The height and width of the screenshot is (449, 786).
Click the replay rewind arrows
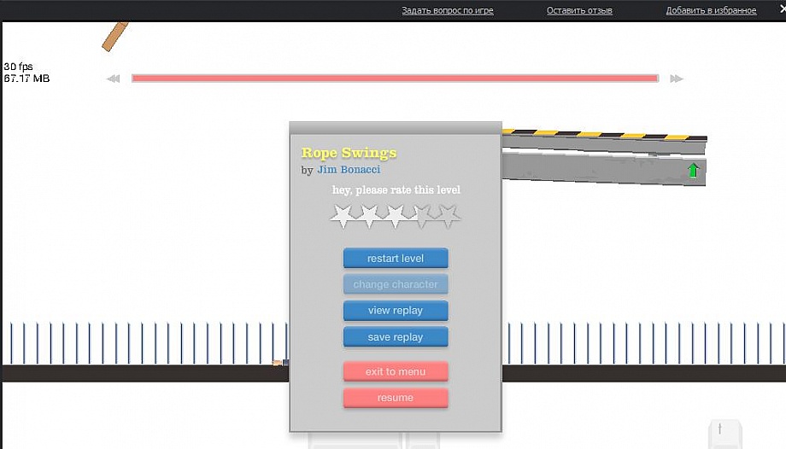pos(114,79)
